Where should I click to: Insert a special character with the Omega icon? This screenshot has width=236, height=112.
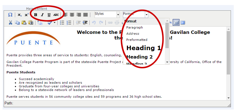pyautogui.click(x=10, y=15)
